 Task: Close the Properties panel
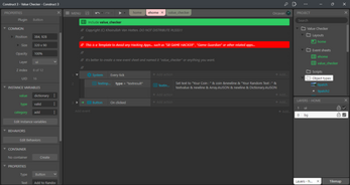pos(59,13)
